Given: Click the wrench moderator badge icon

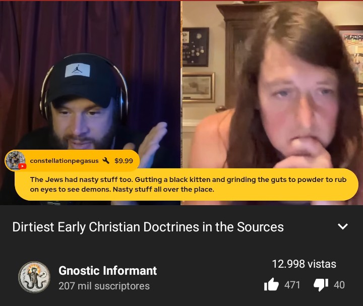Looking at the screenshot, I should coord(106,160).
